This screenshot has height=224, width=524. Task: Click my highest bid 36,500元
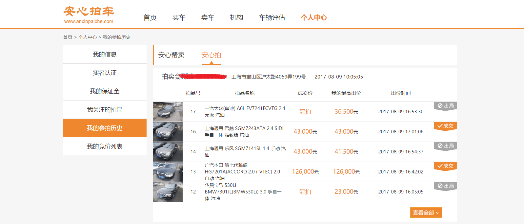pos(346,112)
